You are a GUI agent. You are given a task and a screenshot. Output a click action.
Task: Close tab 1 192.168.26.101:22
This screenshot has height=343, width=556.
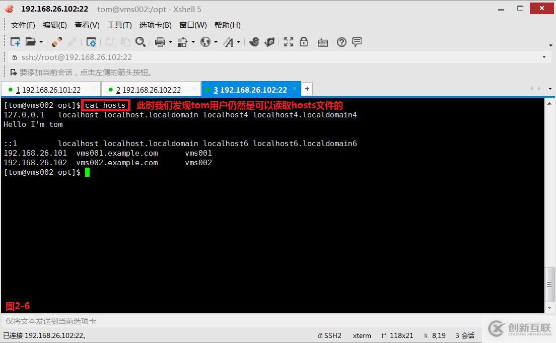[x=94, y=88]
